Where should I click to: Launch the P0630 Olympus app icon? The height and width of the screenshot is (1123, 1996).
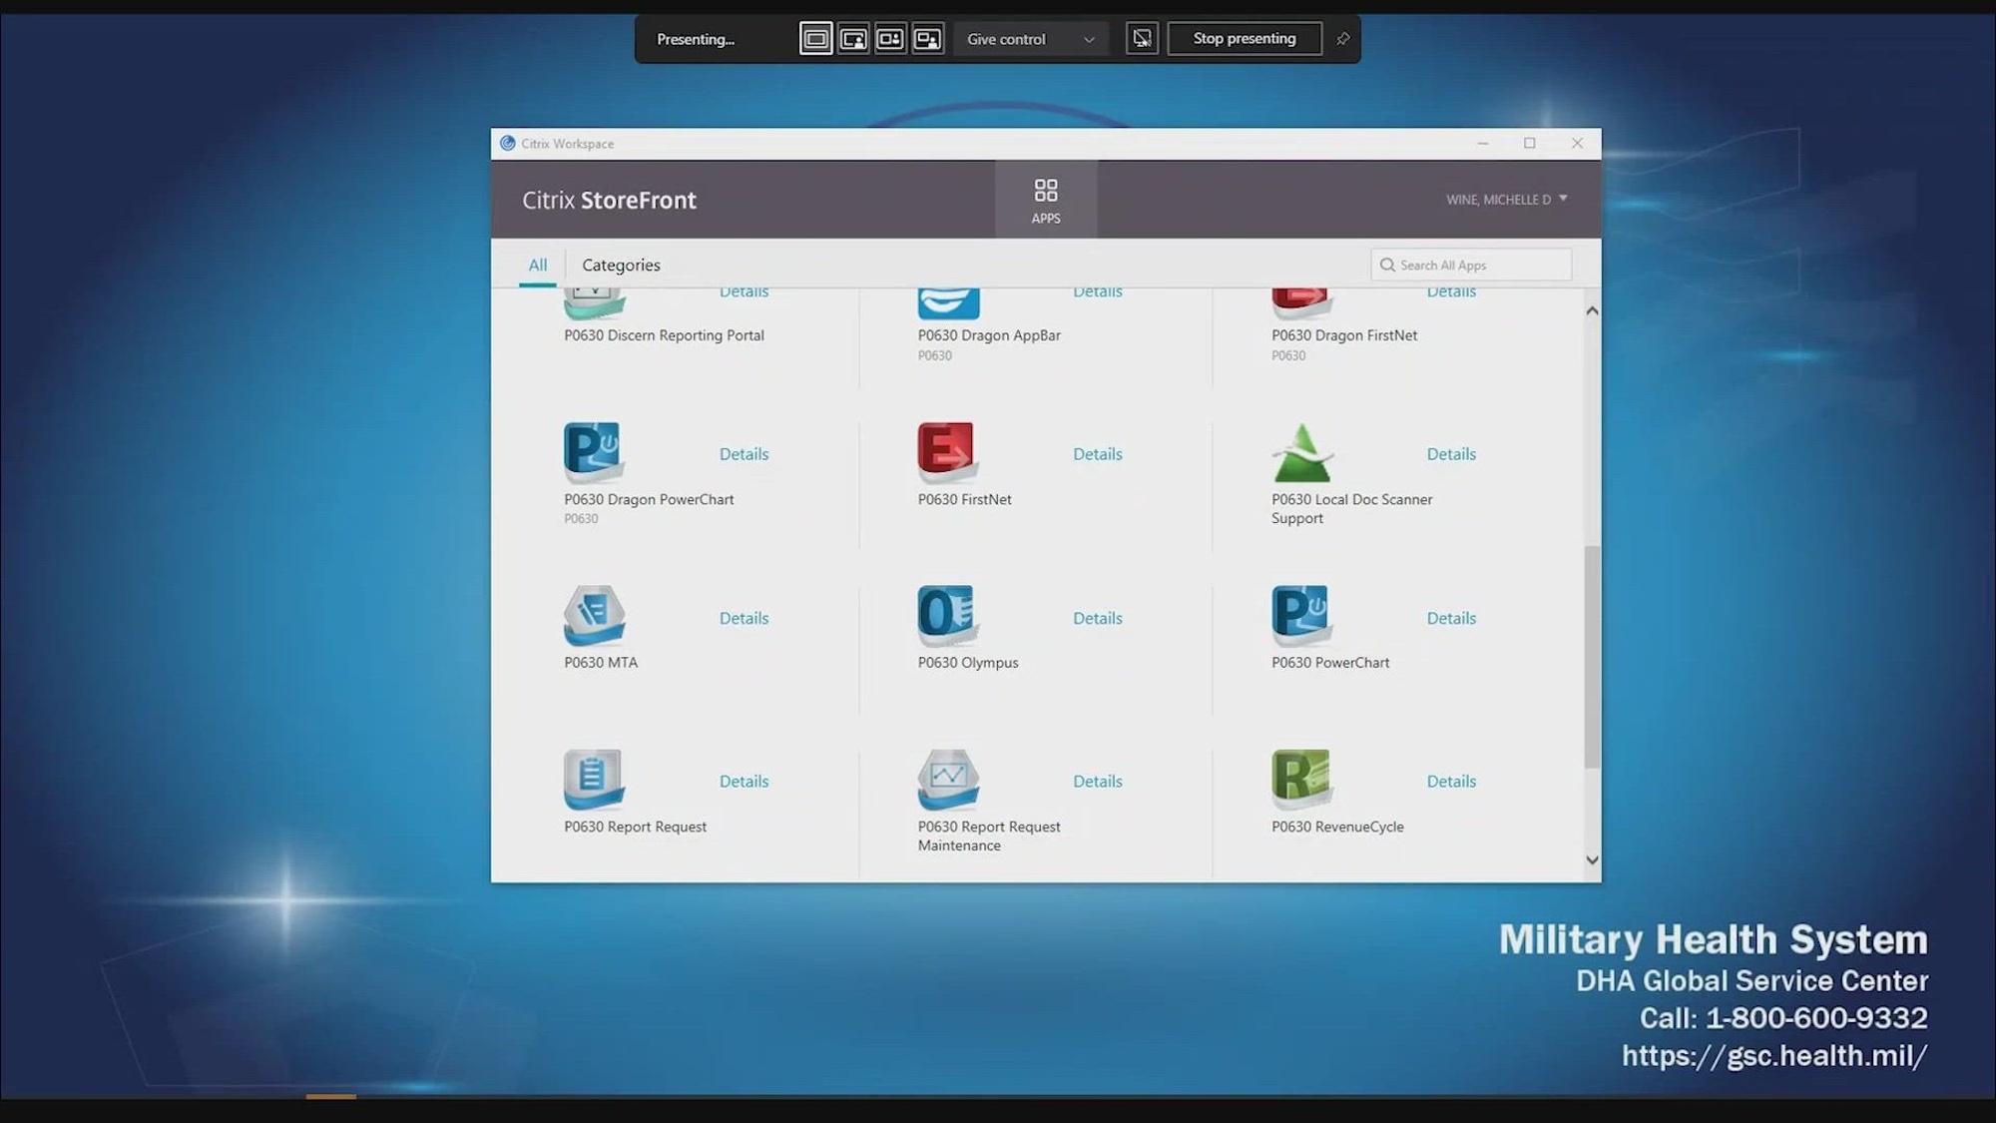point(945,613)
